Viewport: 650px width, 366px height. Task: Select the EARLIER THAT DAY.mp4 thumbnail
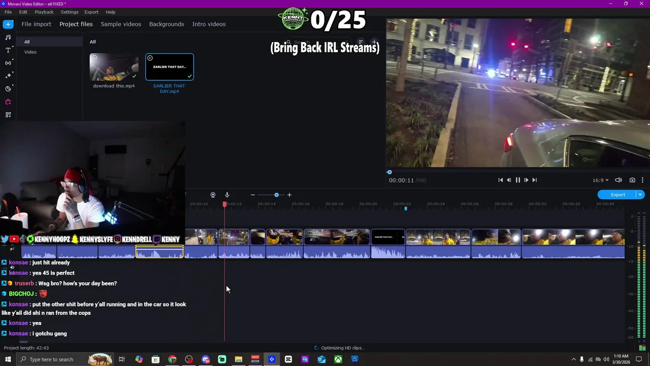[170, 67]
